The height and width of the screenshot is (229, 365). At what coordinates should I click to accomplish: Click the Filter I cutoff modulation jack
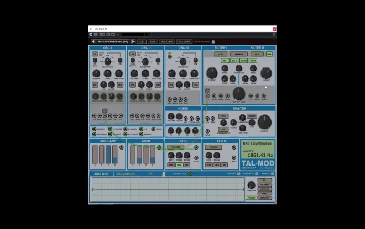pyautogui.click(x=207, y=95)
